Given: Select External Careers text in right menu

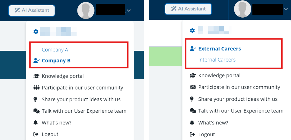Looking at the screenshot, I should pyautogui.click(x=219, y=49).
